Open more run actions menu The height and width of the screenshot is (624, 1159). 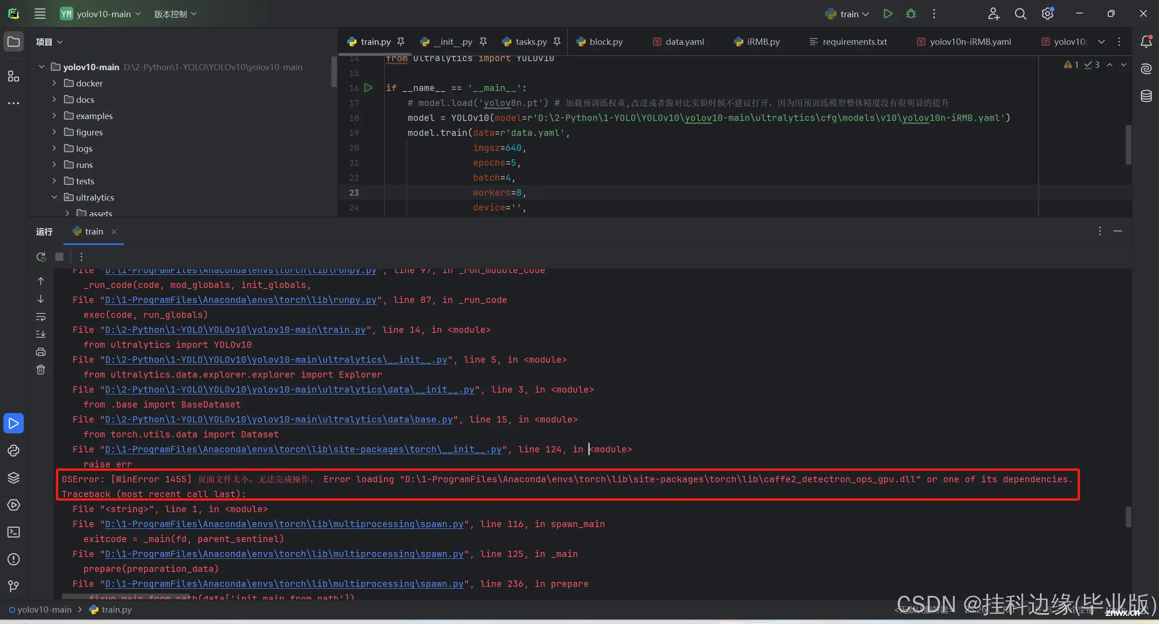coord(934,14)
